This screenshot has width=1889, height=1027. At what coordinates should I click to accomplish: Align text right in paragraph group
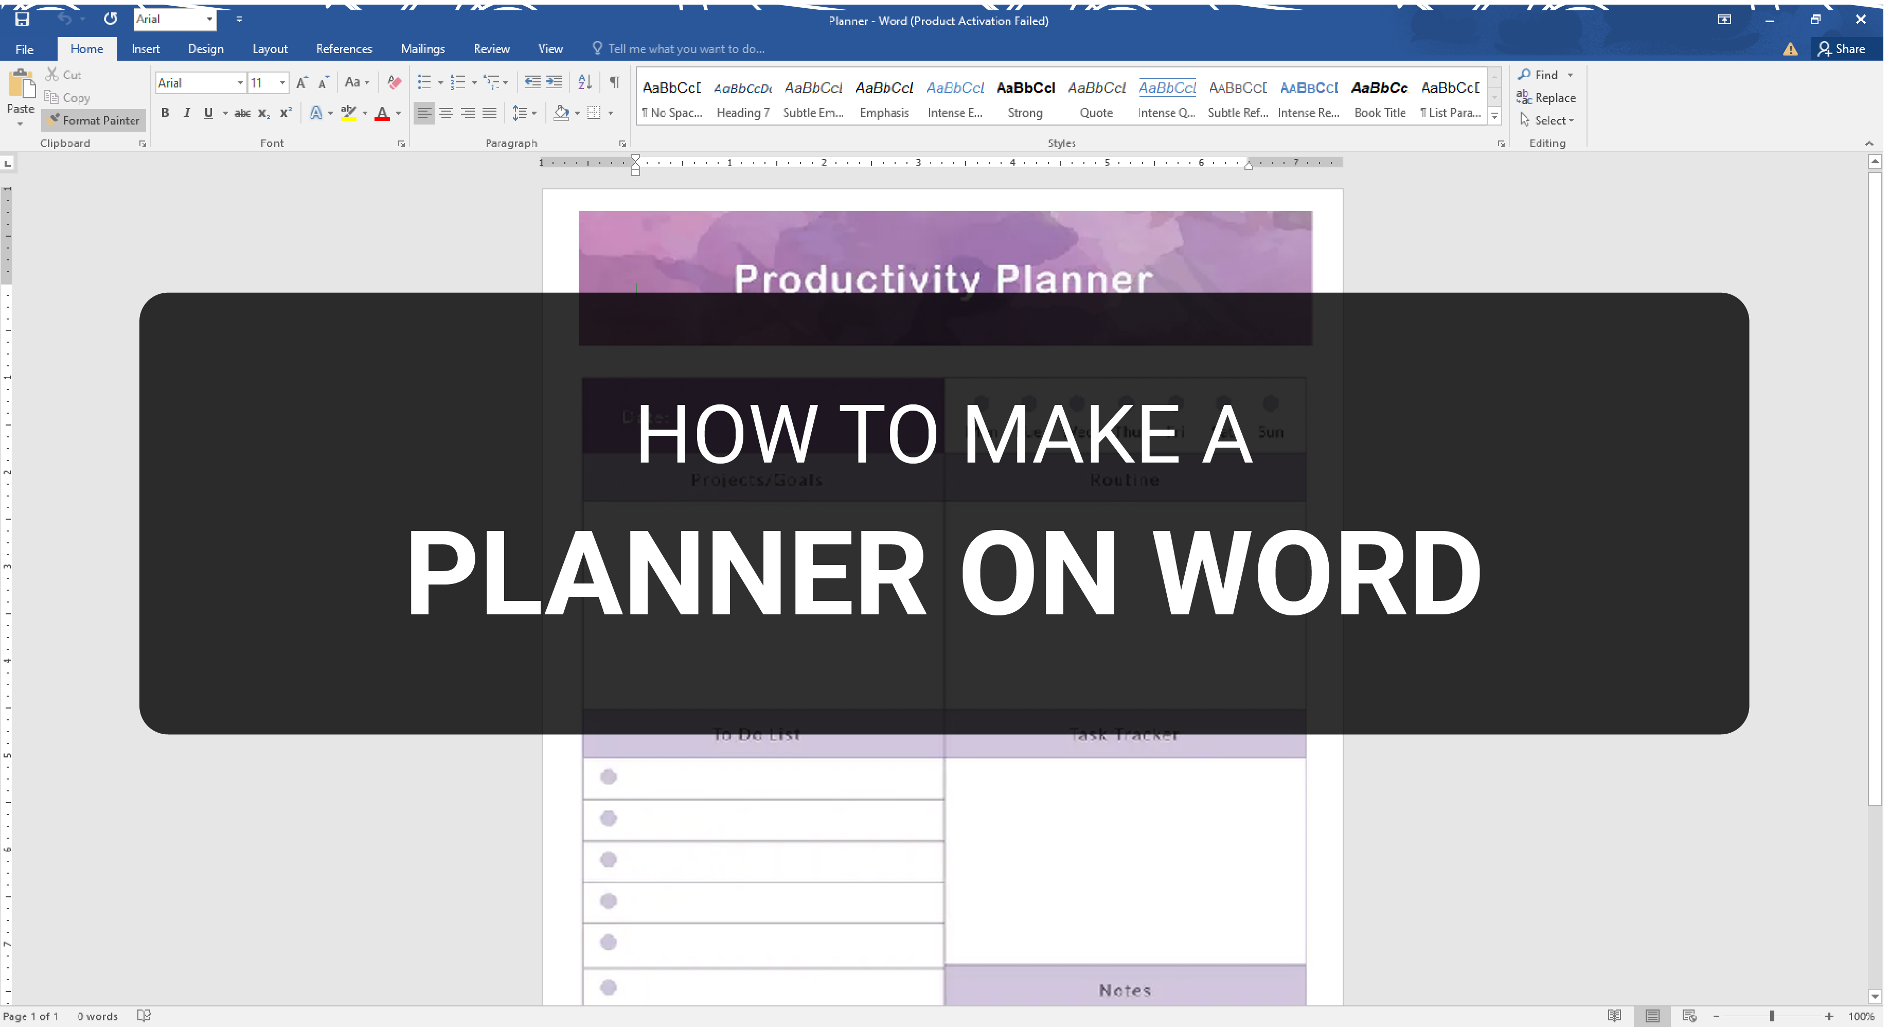(468, 113)
